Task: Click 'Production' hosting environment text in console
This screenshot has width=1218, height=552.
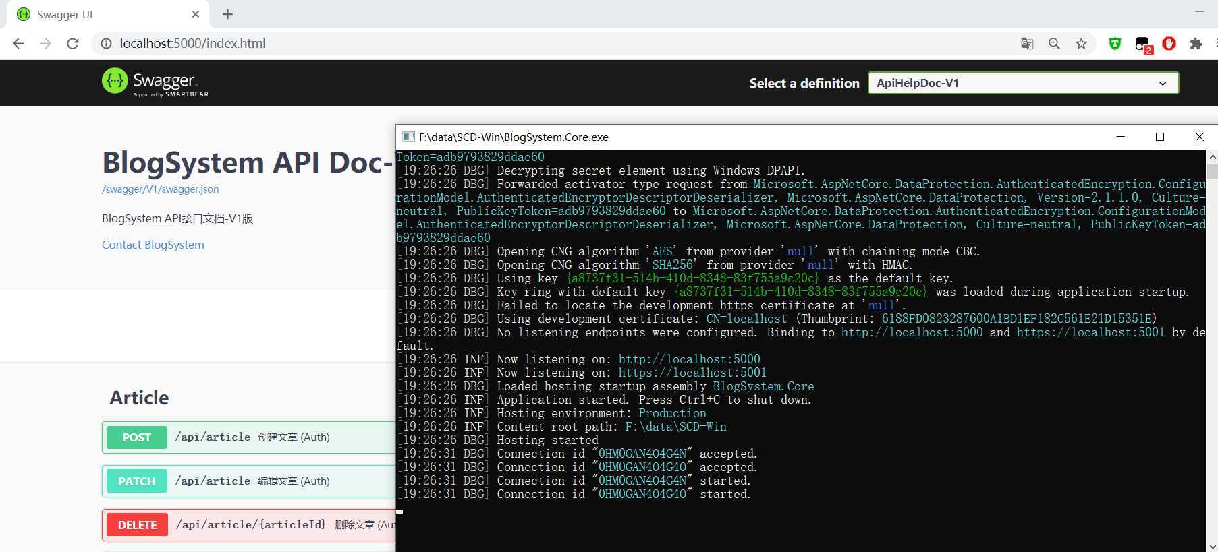Action: coord(672,413)
